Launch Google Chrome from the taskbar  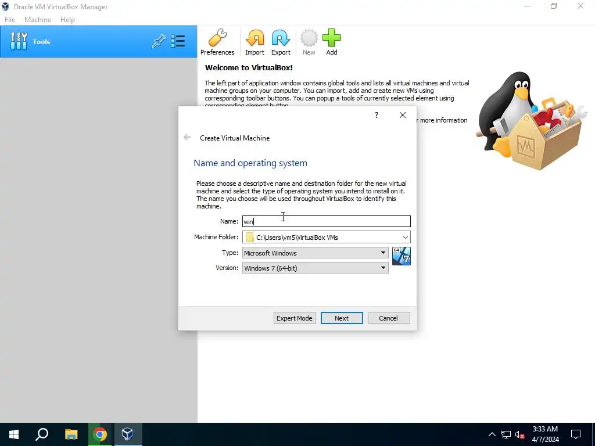[x=100, y=434]
